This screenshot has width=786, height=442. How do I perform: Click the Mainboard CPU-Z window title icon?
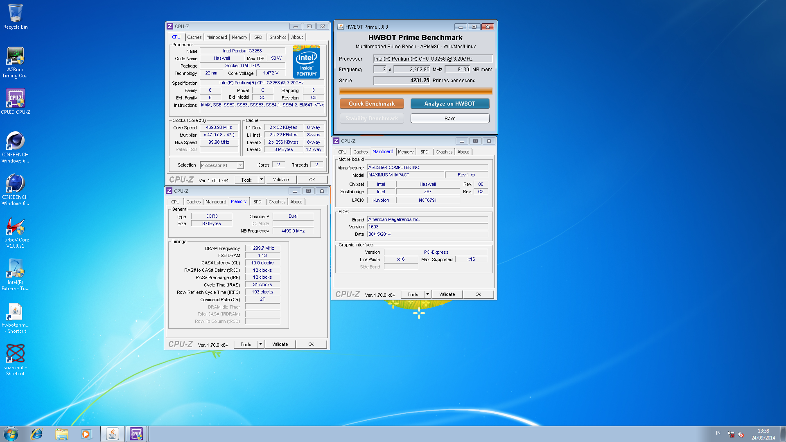tap(336, 141)
